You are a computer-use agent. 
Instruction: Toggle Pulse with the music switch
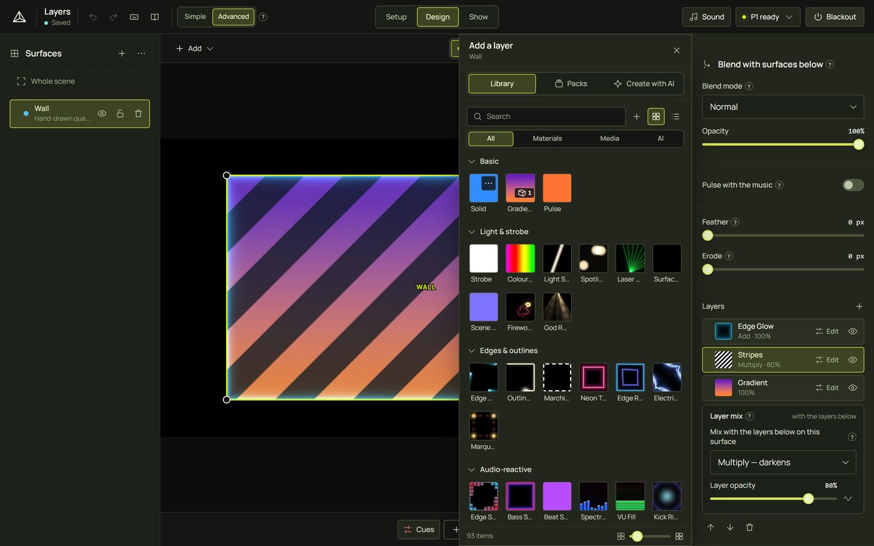(853, 185)
